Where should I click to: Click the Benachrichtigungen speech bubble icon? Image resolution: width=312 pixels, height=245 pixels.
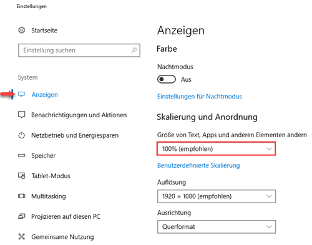tap(21, 115)
